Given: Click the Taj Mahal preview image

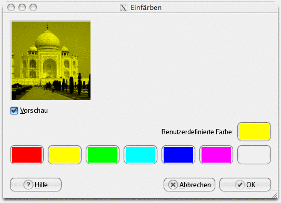Looking at the screenshot, I should [x=51, y=61].
